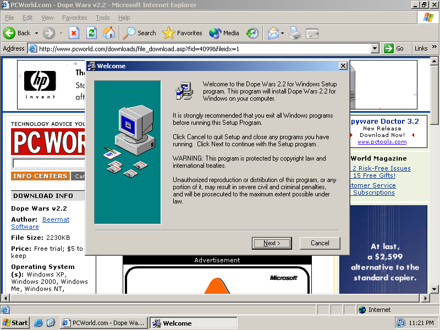Click the Internet zone globe icon
Viewport: 440px width, 330px height.
pos(362,310)
